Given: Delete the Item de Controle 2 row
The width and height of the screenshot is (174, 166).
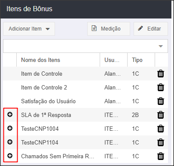Looking at the screenshot, I should [x=161, y=87].
